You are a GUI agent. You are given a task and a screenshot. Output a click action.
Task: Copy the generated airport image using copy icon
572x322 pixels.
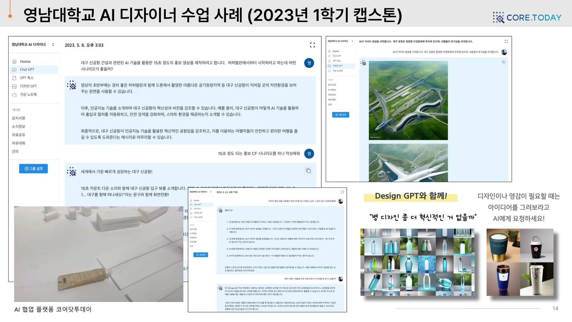click(504, 62)
